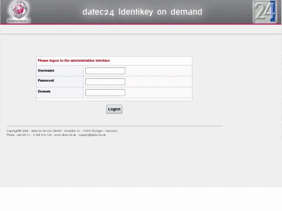Click the Password label
Image resolution: width=282 pixels, height=211 pixels.
coord(46,81)
